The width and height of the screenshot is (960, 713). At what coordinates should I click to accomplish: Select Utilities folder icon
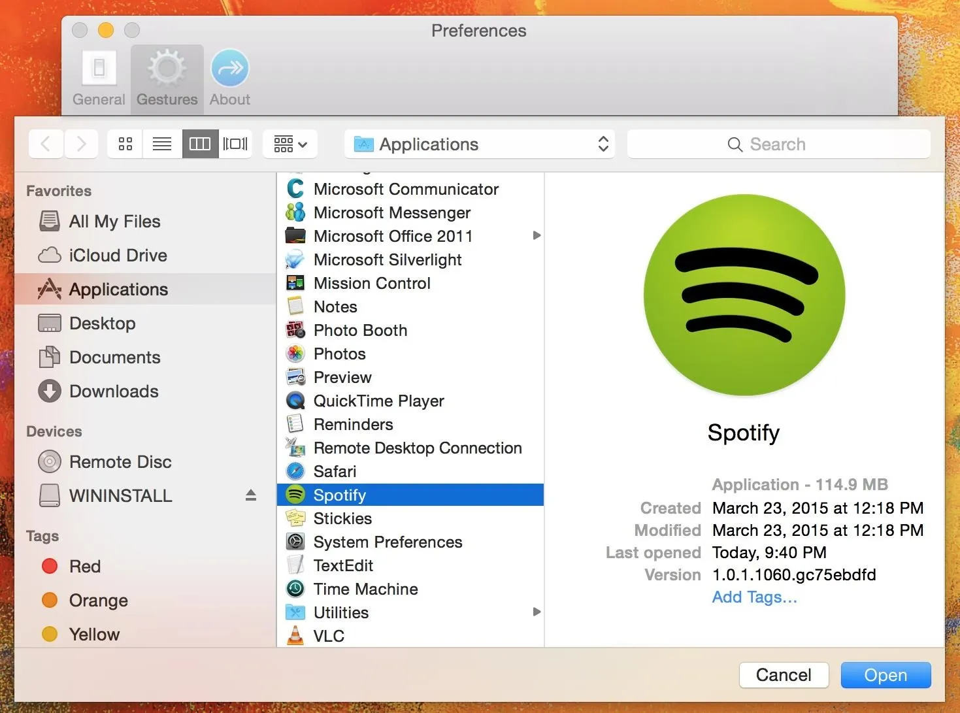pyautogui.click(x=295, y=612)
